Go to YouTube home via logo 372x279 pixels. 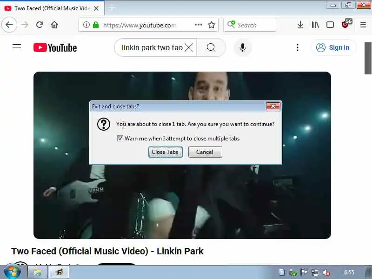(x=55, y=47)
